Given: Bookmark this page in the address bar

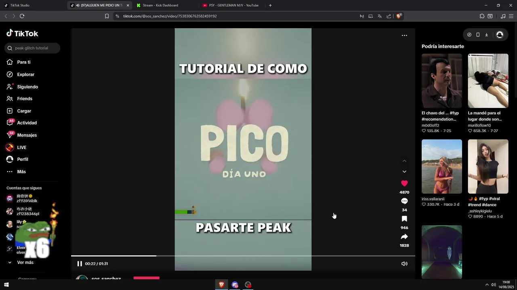Looking at the screenshot, I should tap(107, 16).
